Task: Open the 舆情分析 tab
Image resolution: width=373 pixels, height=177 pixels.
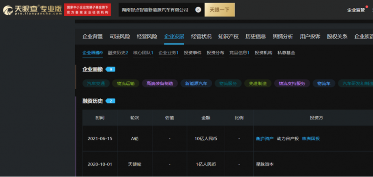Action: (x=283, y=37)
